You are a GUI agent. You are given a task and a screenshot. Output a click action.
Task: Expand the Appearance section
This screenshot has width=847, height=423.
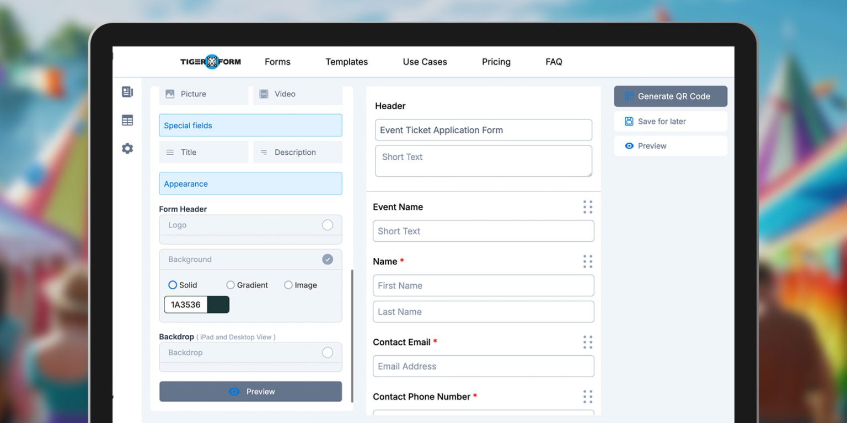pyautogui.click(x=250, y=183)
